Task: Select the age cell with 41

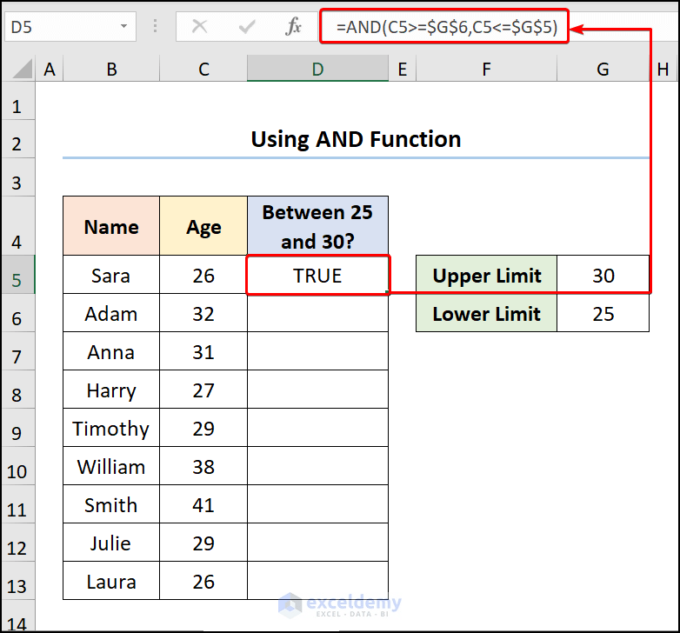Action: click(203, 503)
